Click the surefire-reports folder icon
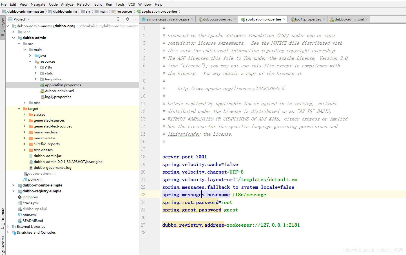Viewport: 406px width, 255px height. tap(31, 144)
